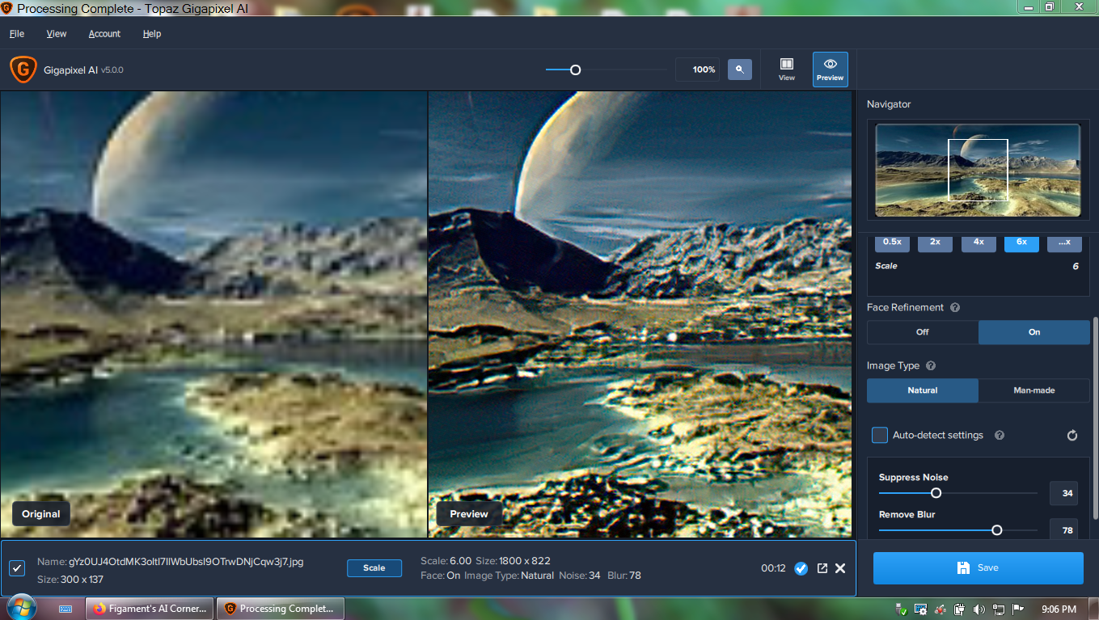Click the original size 300 x 137 text
Viewport: 1099px width, 620px height.
coord(81,580)
